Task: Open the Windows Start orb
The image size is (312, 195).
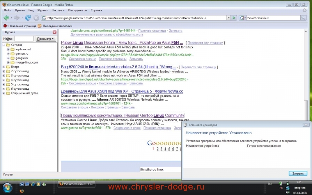Action: (7, 188)
